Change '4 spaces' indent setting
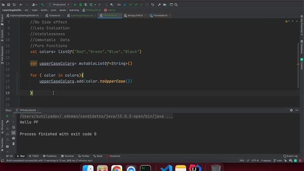 coord(266,161)
